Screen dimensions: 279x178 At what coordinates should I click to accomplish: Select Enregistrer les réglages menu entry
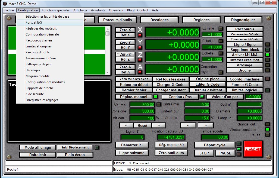tap(50, 100)
